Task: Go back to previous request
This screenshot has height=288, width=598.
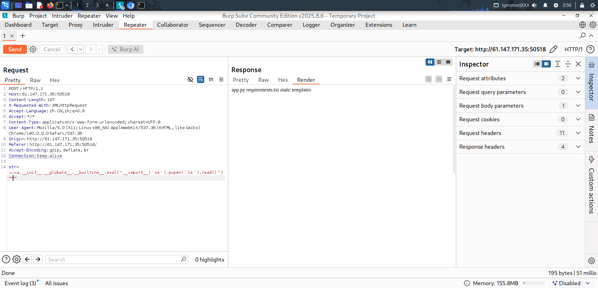Action: click(72, 49)
